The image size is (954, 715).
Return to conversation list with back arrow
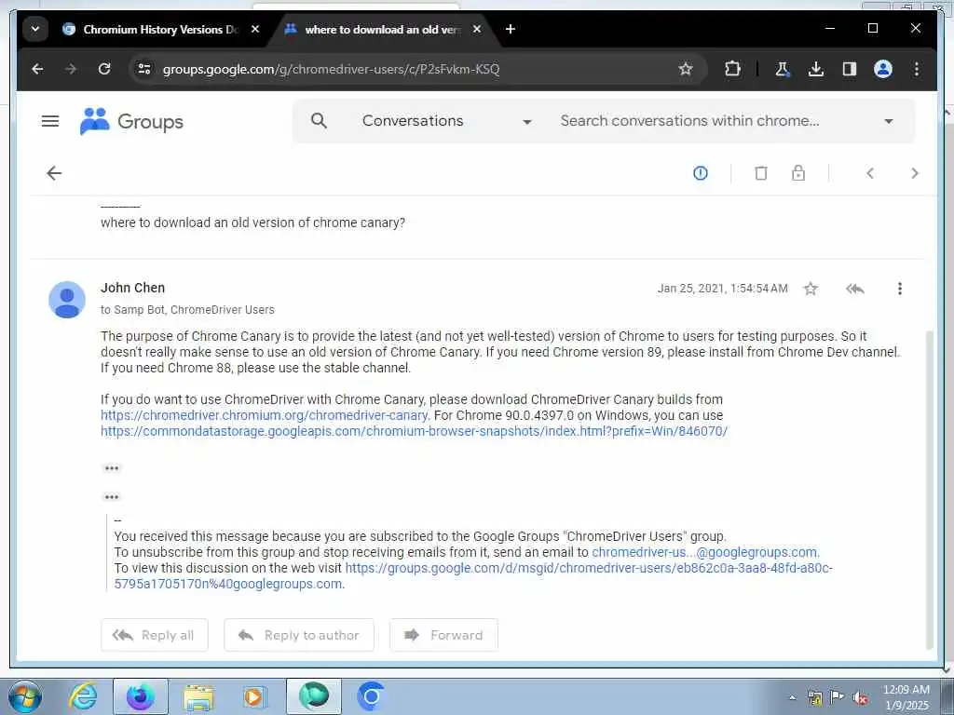[x=54, y=173]
